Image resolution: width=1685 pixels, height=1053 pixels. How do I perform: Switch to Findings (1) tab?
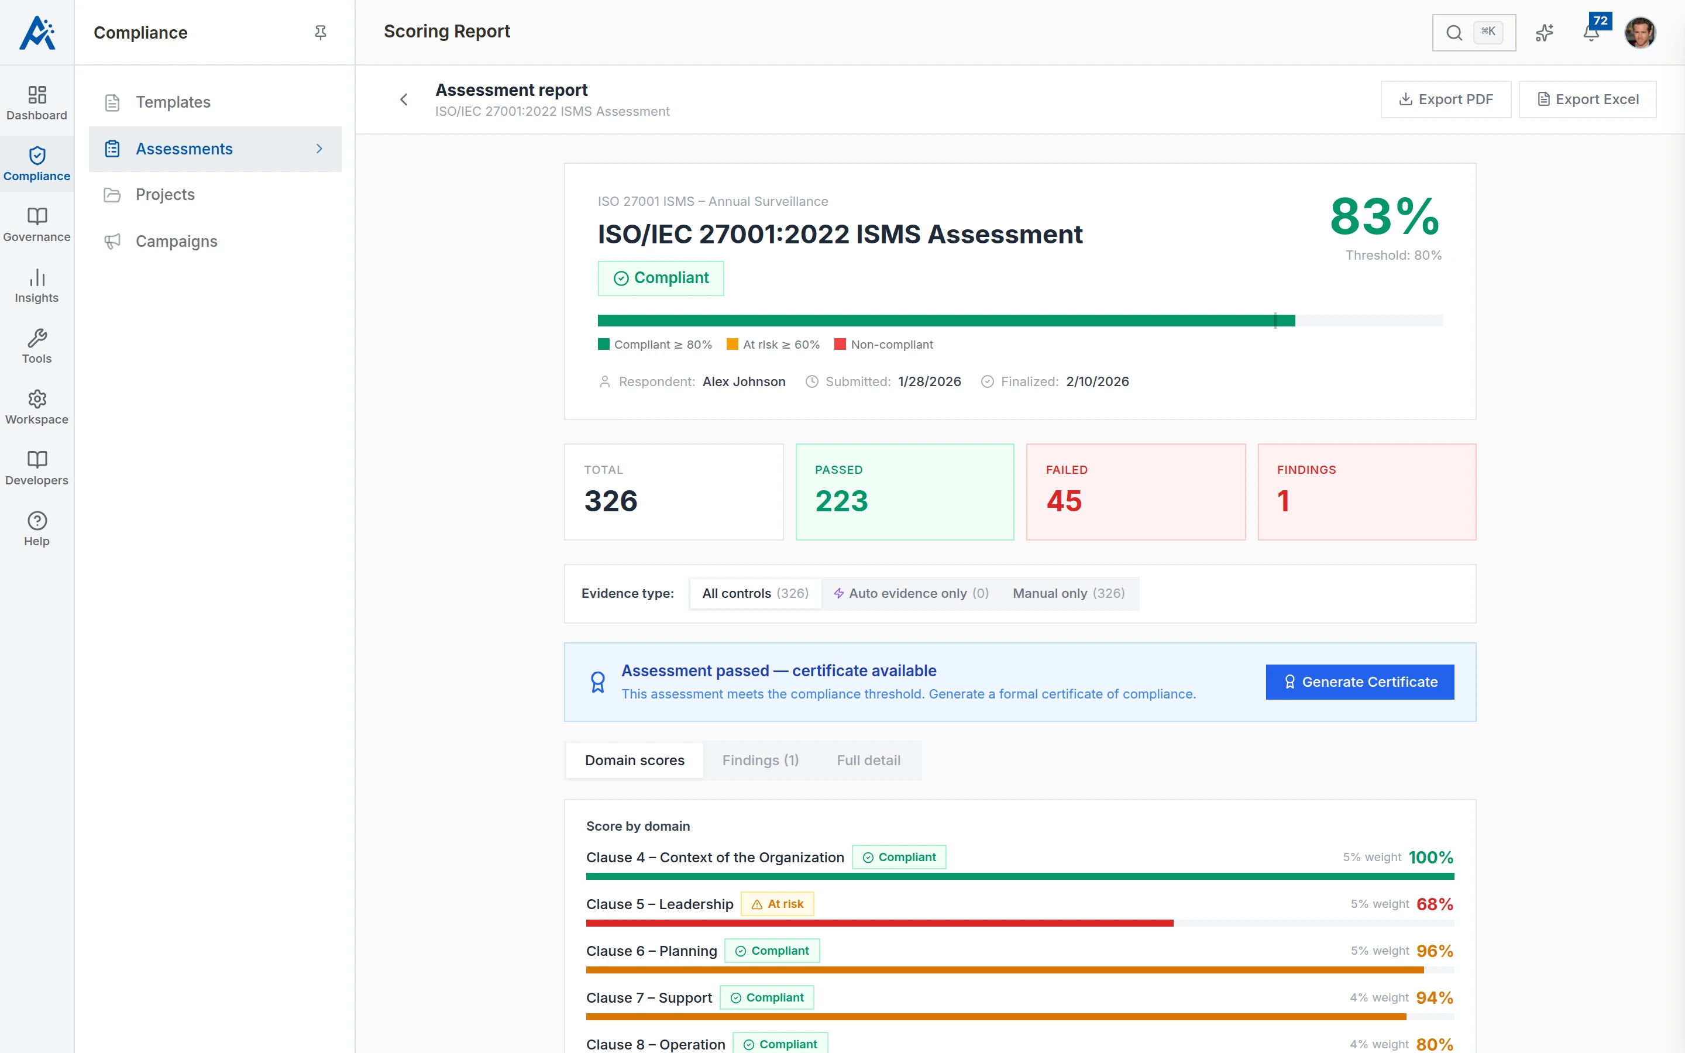[x=761, y=760]
